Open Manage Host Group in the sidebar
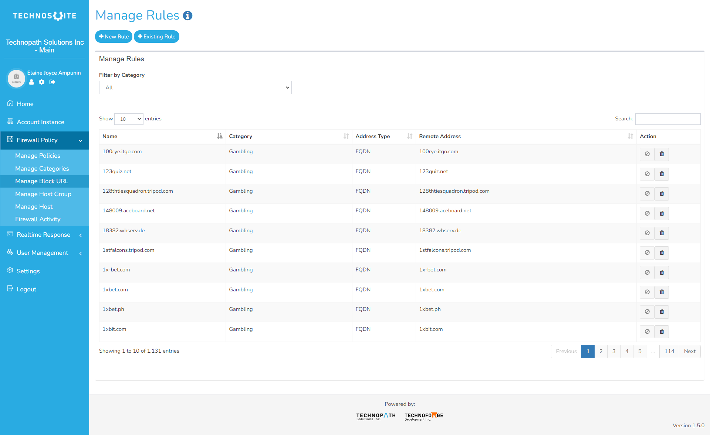This screenshot has width=710, height=435. point(43,194)
